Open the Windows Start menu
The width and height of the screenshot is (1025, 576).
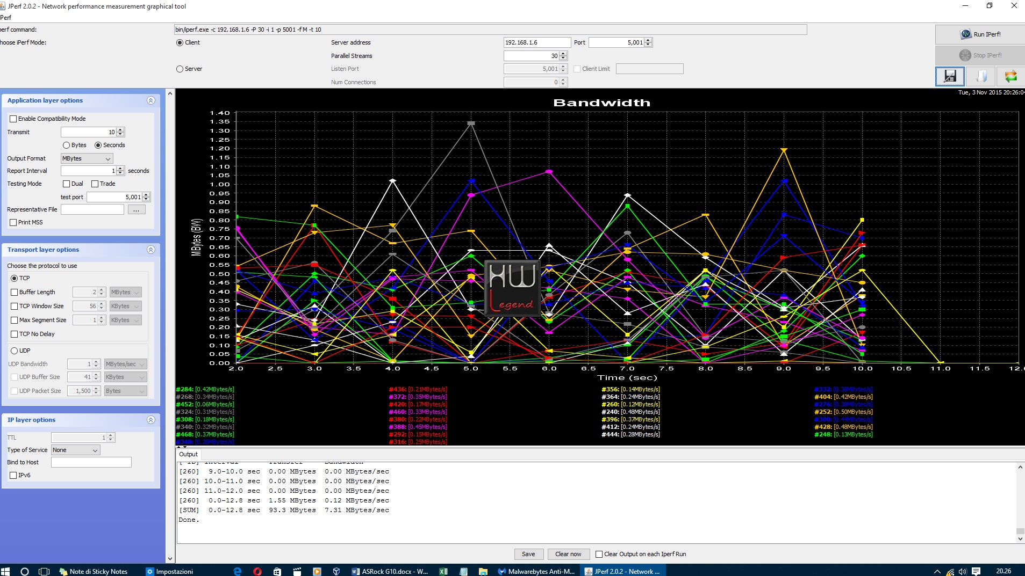5,571
